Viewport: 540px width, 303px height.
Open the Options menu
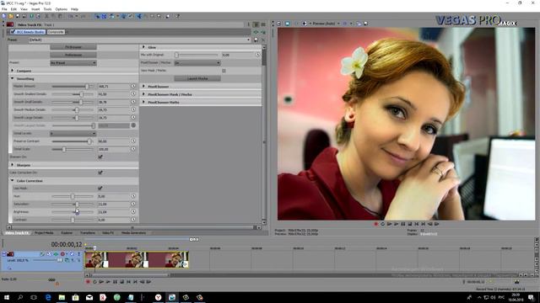click(x=62, y=9)
